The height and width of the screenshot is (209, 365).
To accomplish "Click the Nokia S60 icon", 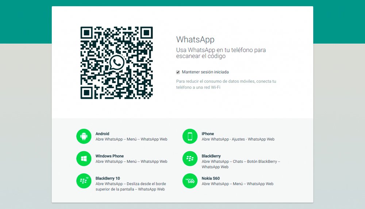I will click(190, 181).
